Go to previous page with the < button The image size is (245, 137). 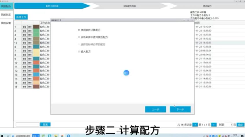195,125
